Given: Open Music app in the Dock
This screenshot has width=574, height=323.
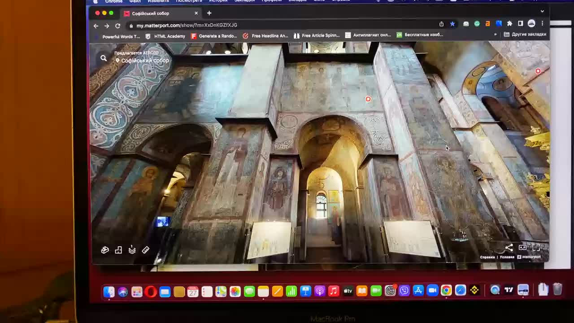Looking at the screenshot, I should coord(334,291).
